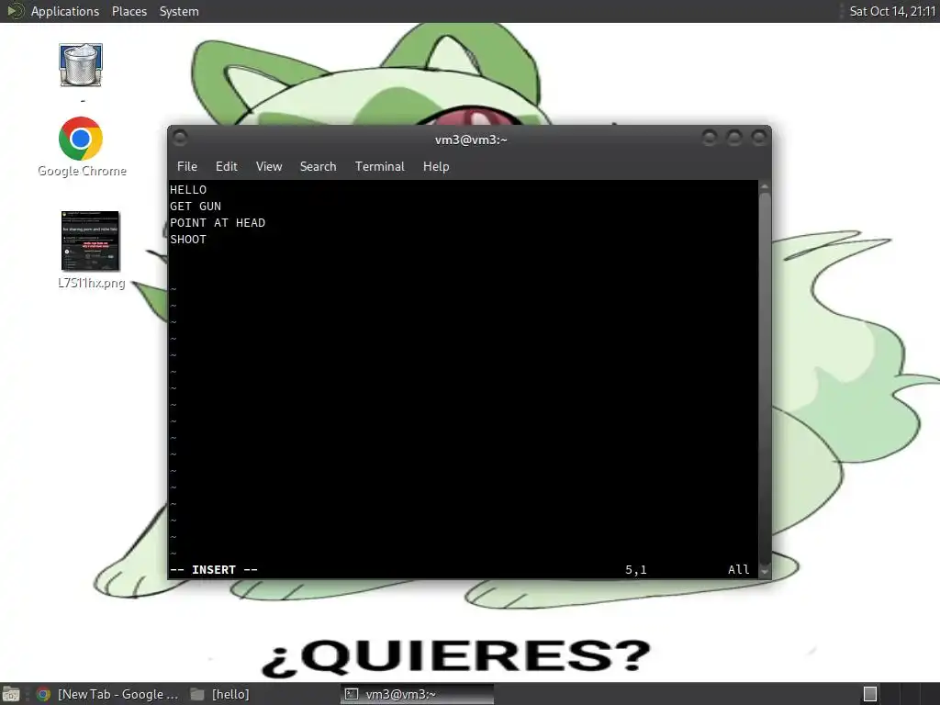Click the terminal window menu button at title left
The width and height of the screenshot is (940, 705).
(180, 139)
